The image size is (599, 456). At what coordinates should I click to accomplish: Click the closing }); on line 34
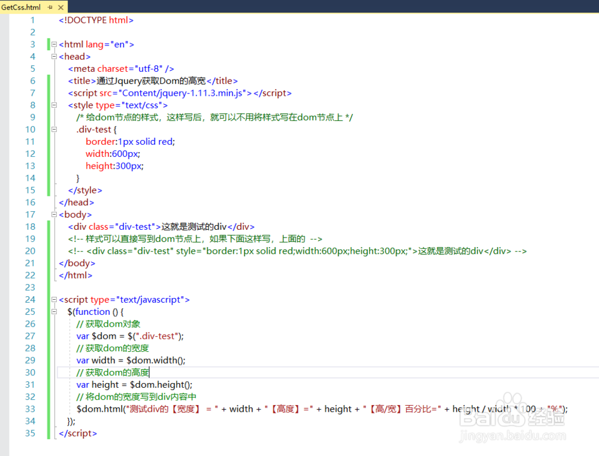click(x=71, y=421)
